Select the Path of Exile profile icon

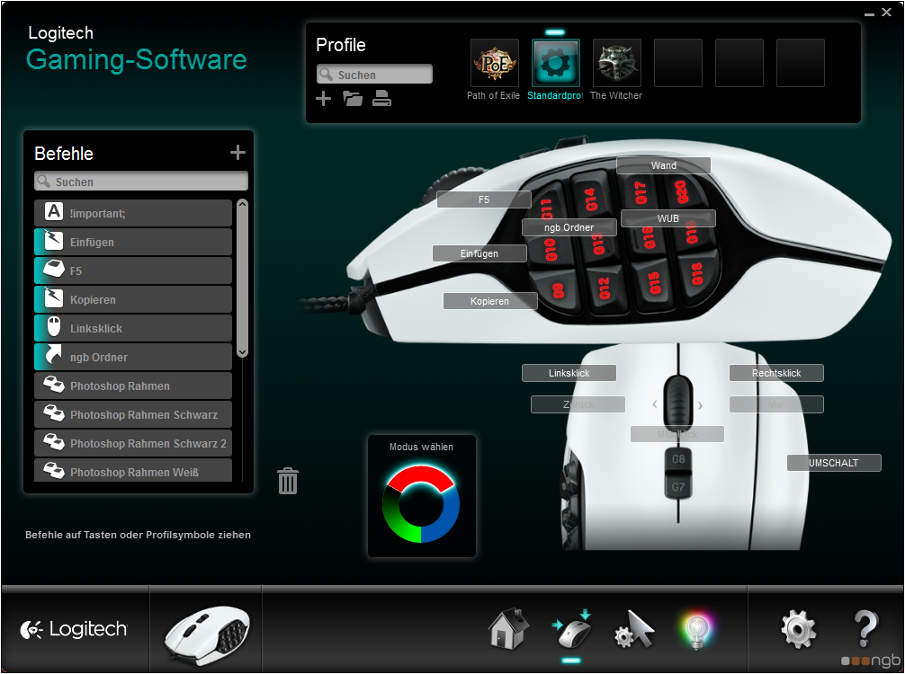pyautogui.click(x=495, y=63)
